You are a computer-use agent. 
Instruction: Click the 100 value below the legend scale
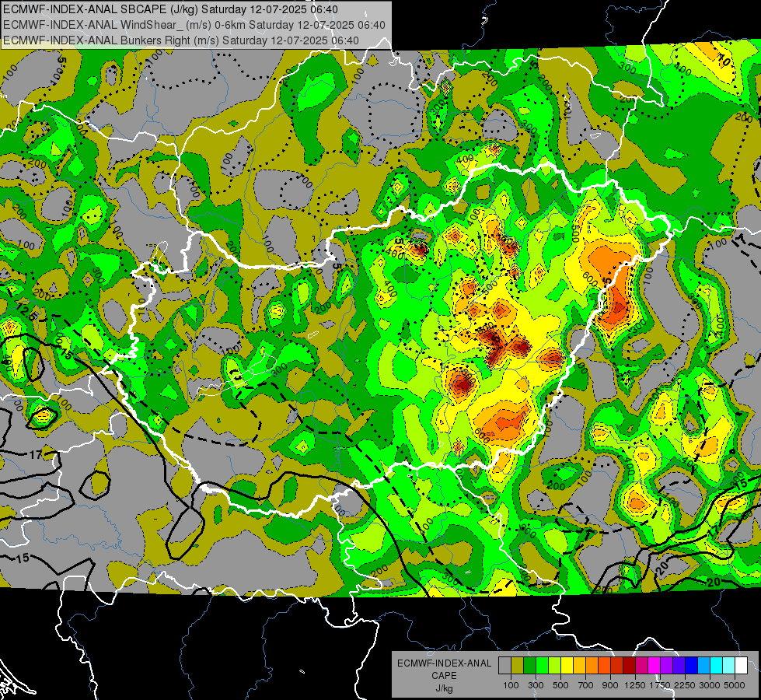(511, 685)
